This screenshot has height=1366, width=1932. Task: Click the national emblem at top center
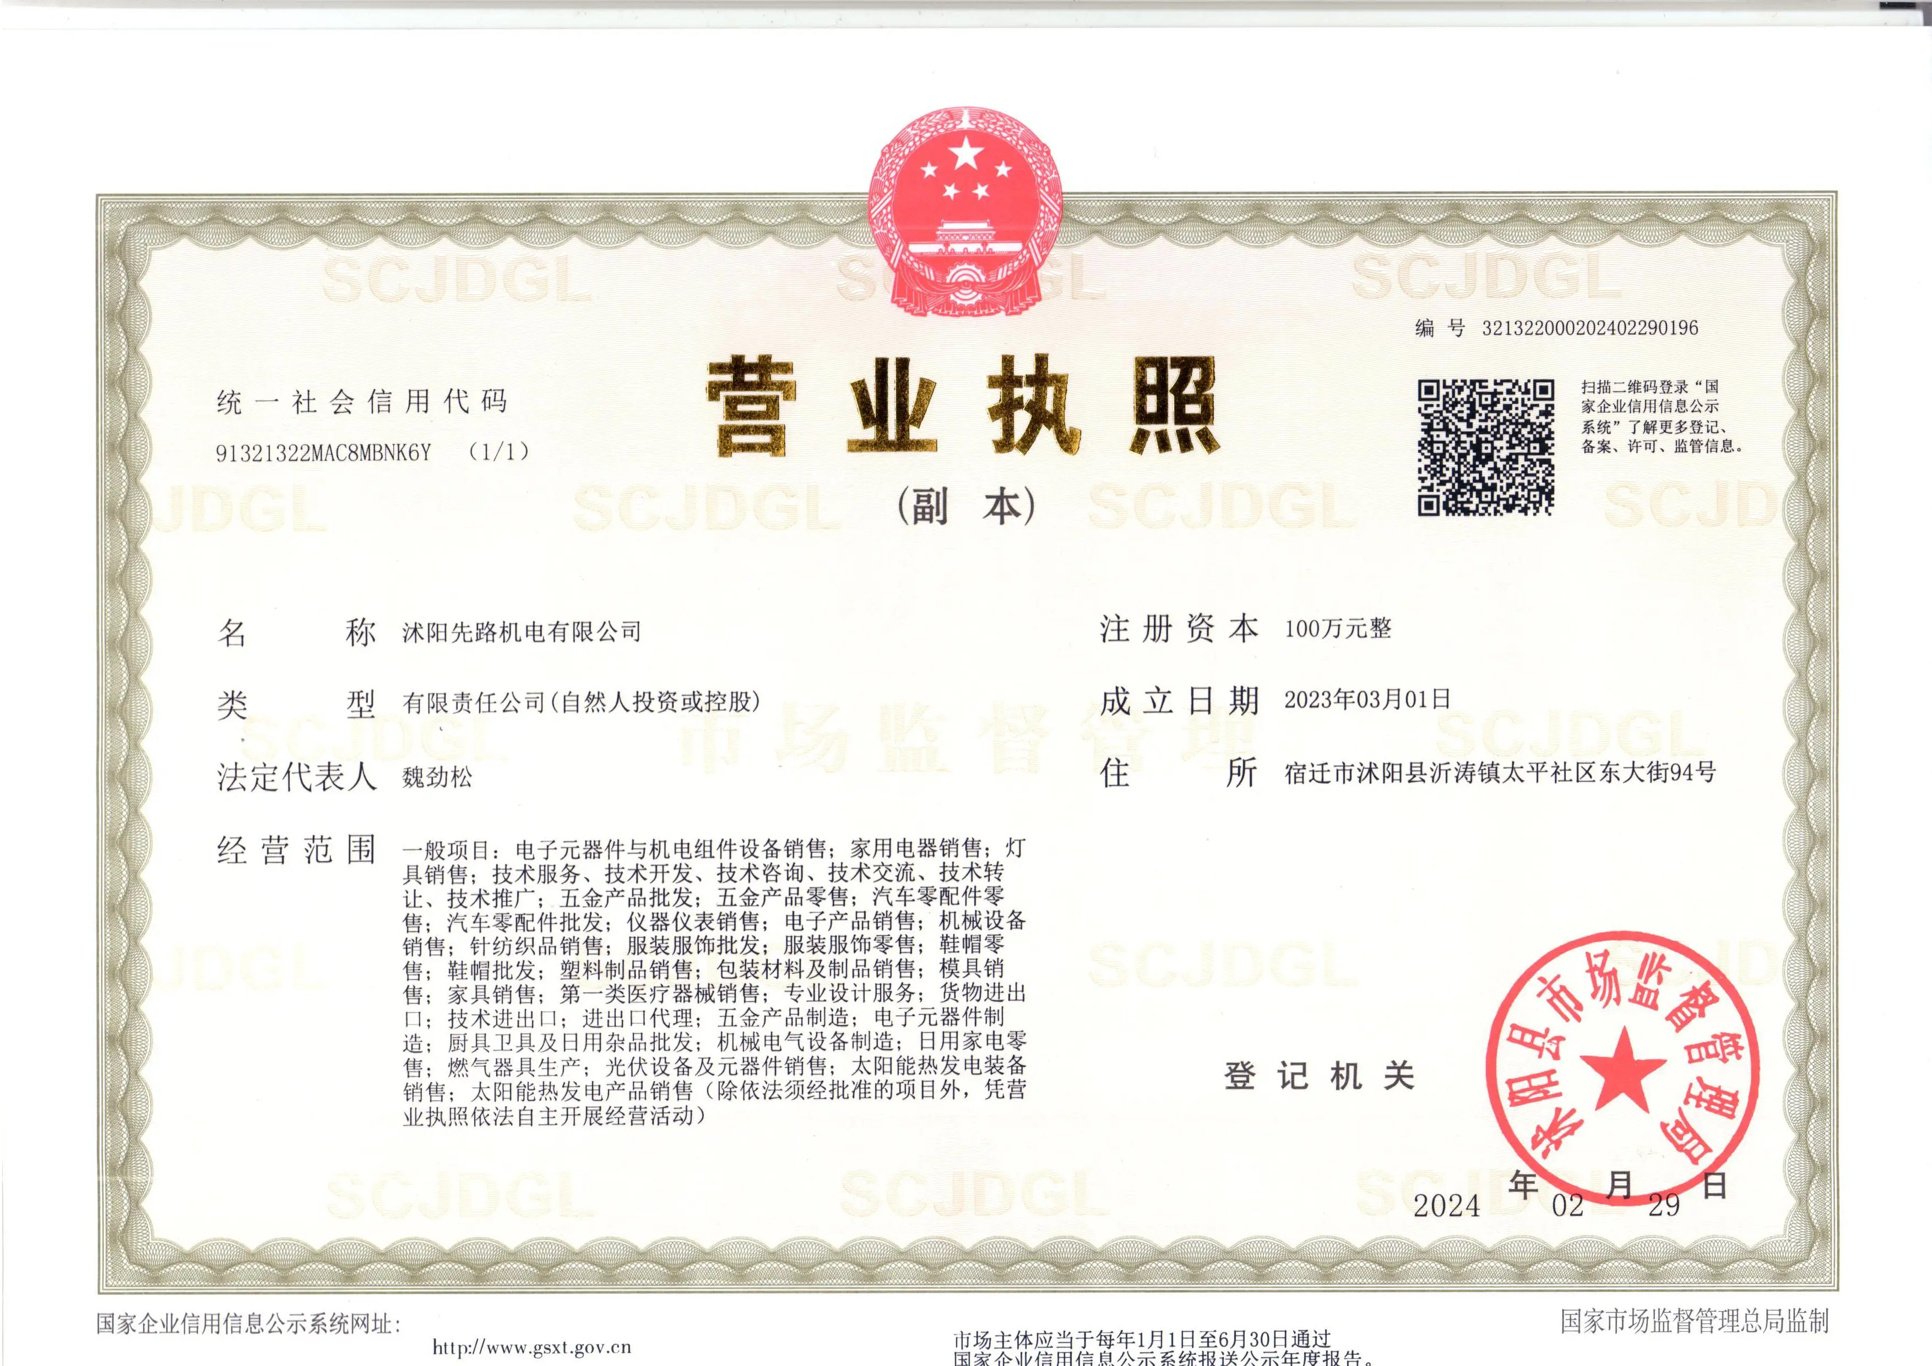966,212
